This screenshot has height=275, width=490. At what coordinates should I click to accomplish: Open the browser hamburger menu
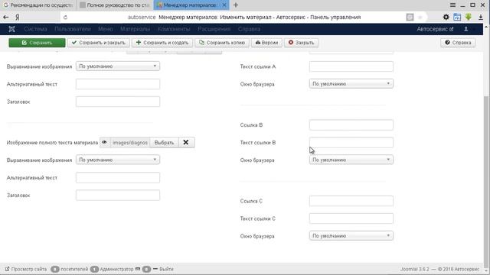point(452,5)
